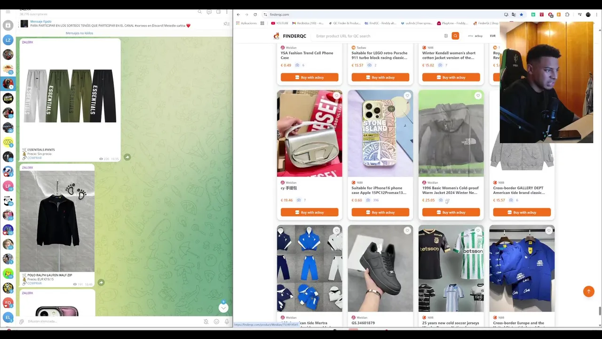Bookmark page with star icon
This screenshot has height=339, width=602.
521,15
